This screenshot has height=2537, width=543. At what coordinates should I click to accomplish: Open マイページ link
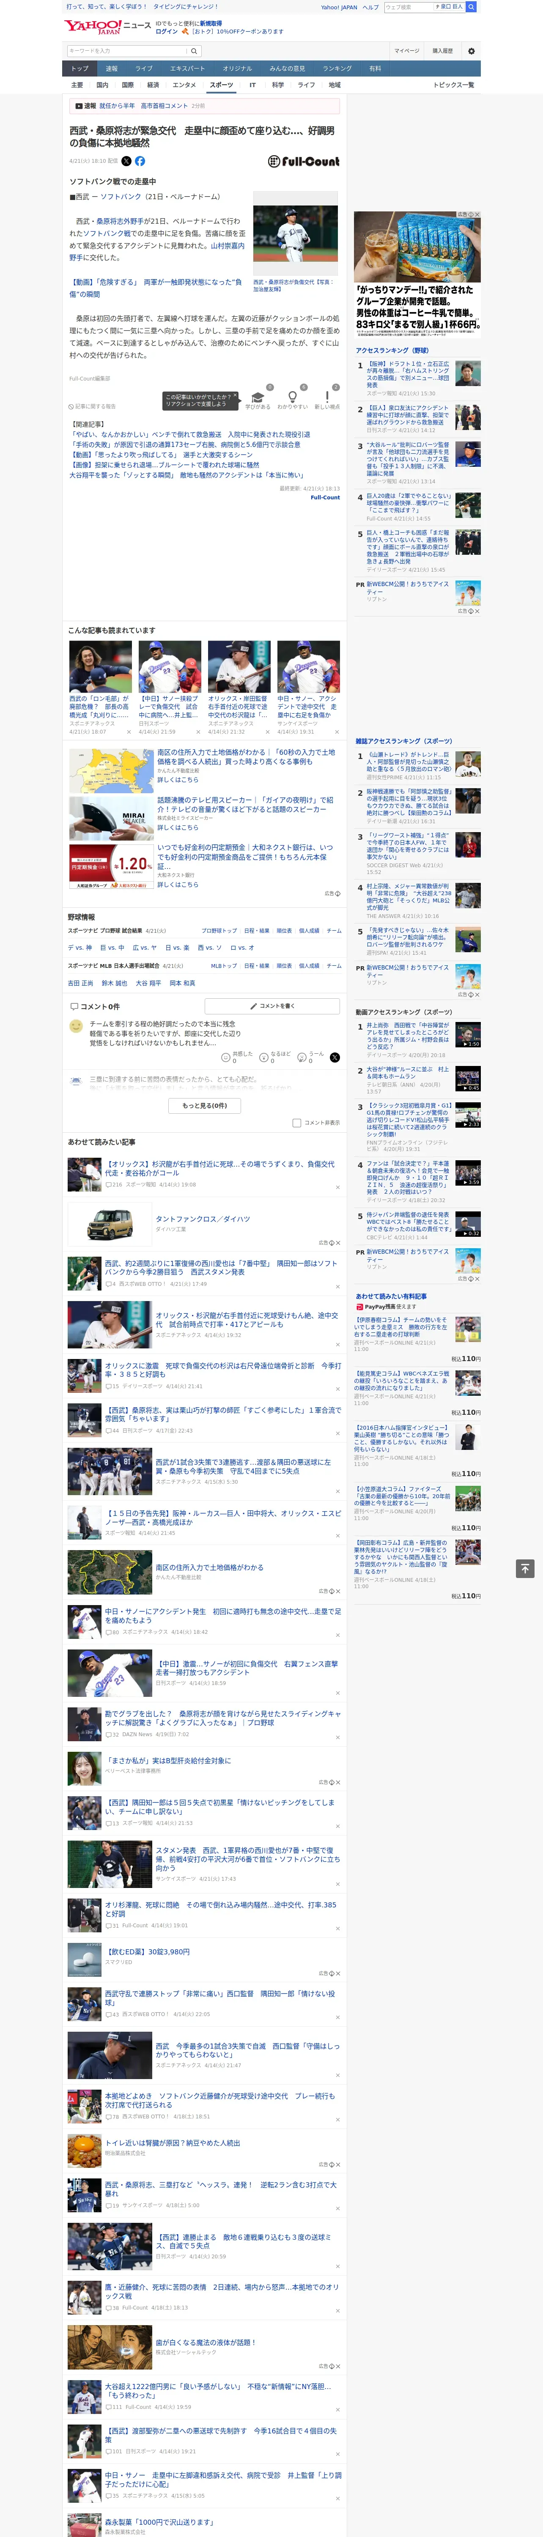pos(407,51)
